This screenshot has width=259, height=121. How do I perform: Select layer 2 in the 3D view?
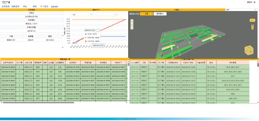pyautogui.click(x=132, y=25)
